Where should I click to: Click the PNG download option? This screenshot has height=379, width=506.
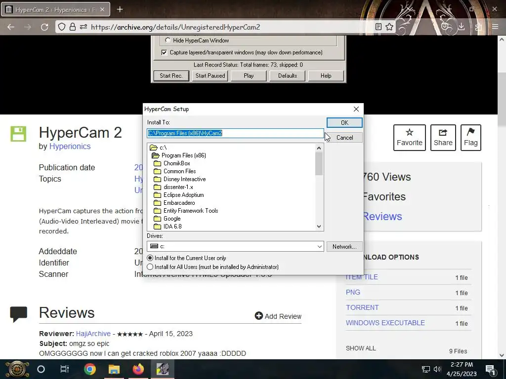pos(353,292)
